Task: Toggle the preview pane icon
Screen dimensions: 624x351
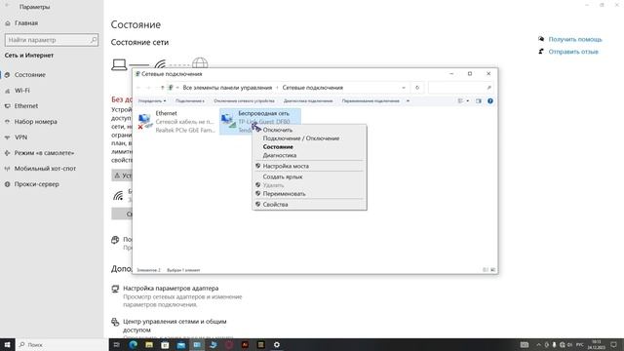Action: click(x=479, y=101)
